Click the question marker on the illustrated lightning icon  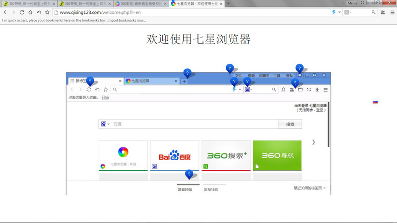point(234,81)
